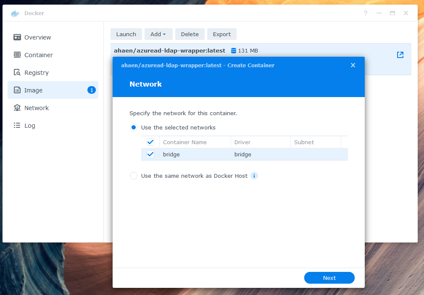424x295 pixels.
Task: Click the Network sidebar icon
Action: [17, 108]
